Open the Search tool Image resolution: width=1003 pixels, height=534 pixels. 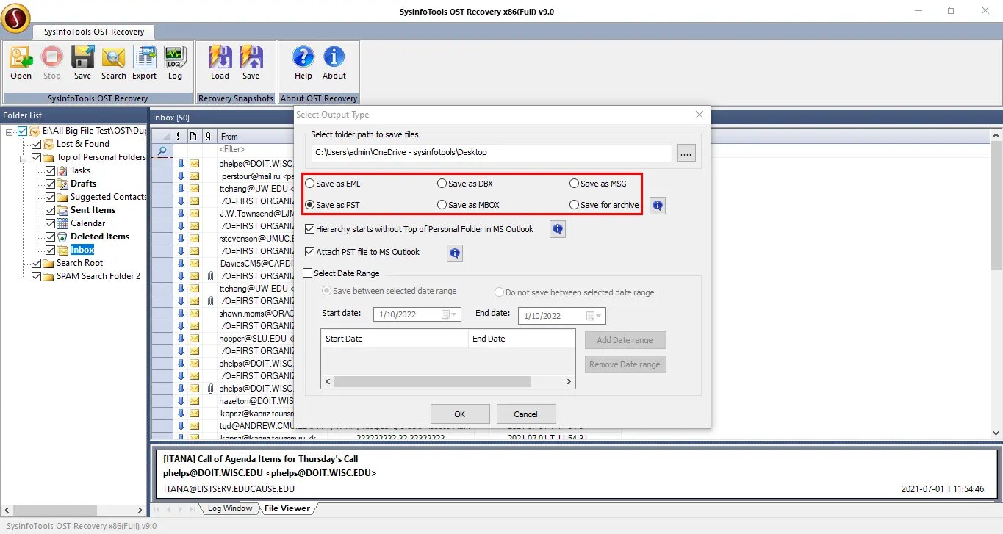pyautogui.click(x=114, y=62)
